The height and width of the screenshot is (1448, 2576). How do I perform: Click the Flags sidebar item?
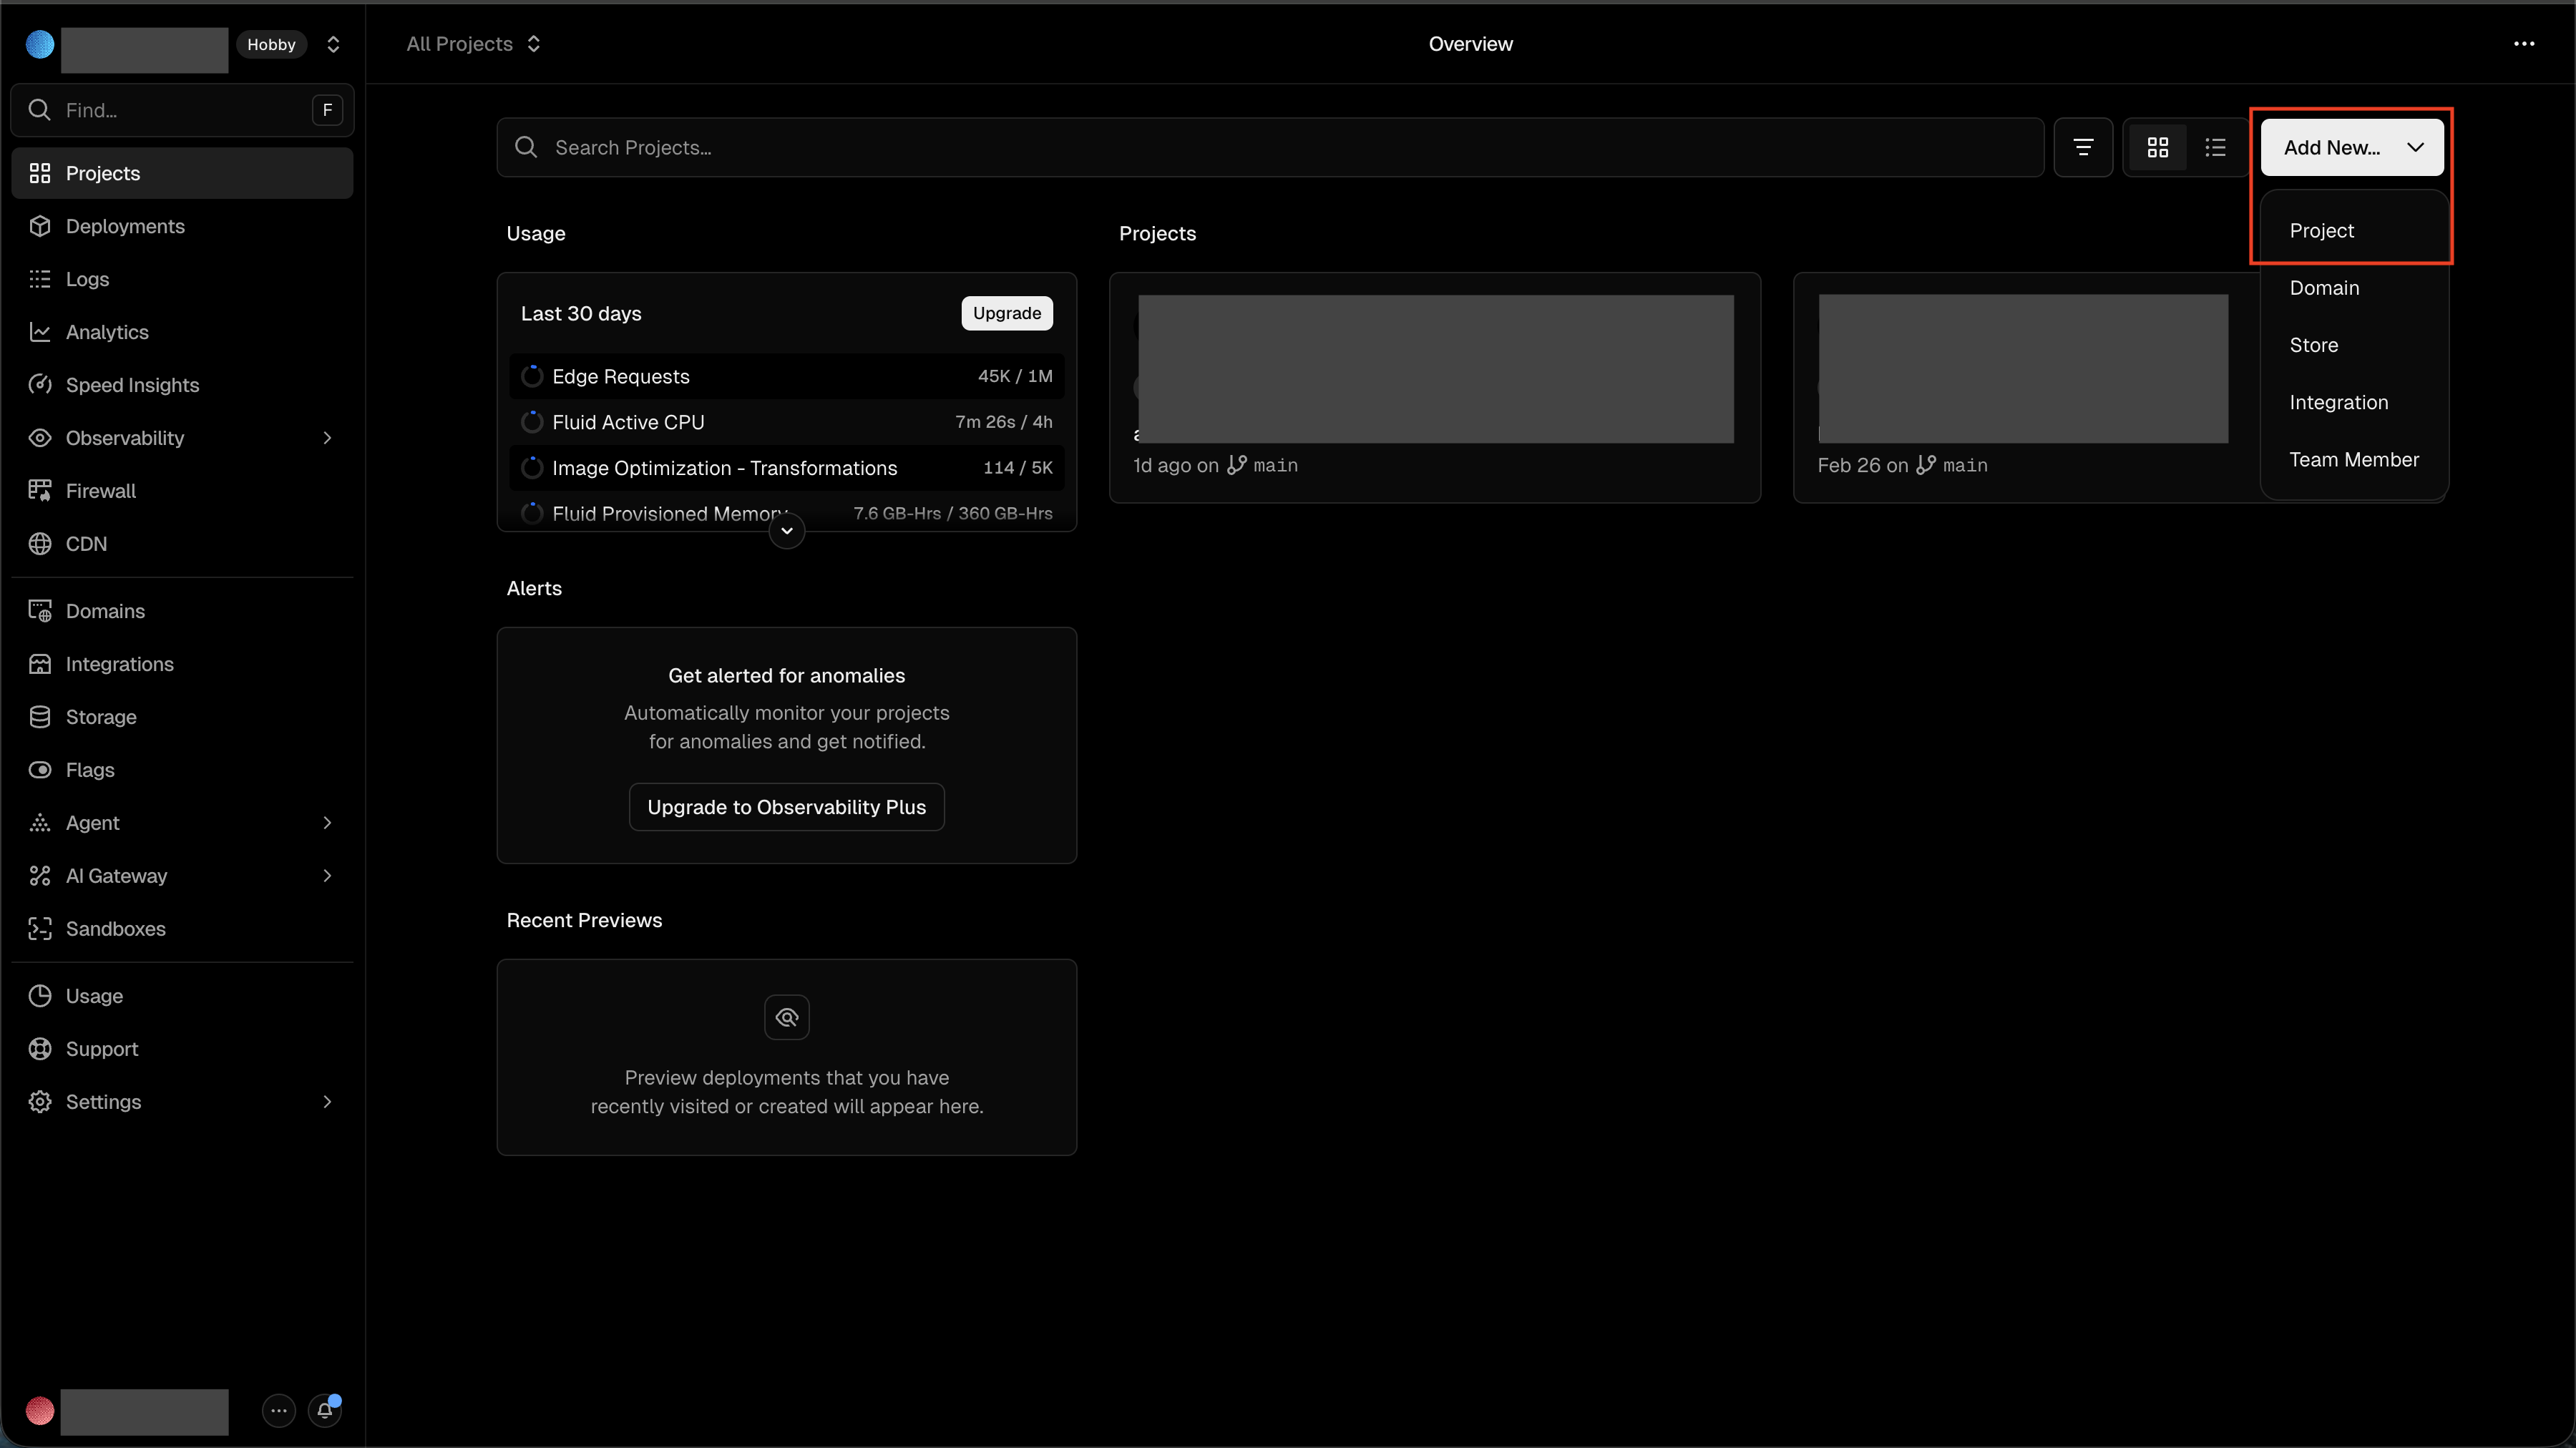(x=90, y=770)
